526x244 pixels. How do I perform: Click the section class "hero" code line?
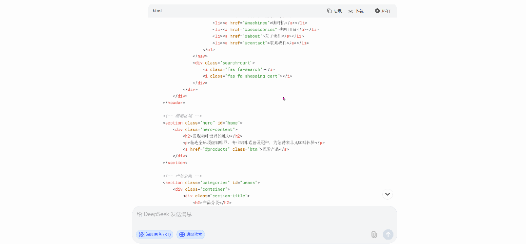click(202, 123)
